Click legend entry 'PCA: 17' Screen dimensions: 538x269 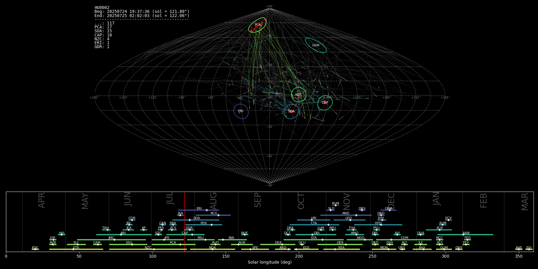(103, 27)
